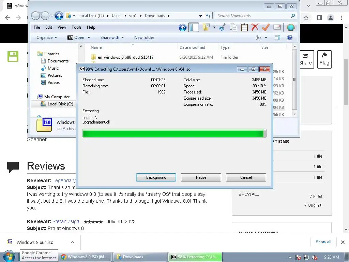Select Music library in navigation pane
349x262 pixels.
coord(53,68)
